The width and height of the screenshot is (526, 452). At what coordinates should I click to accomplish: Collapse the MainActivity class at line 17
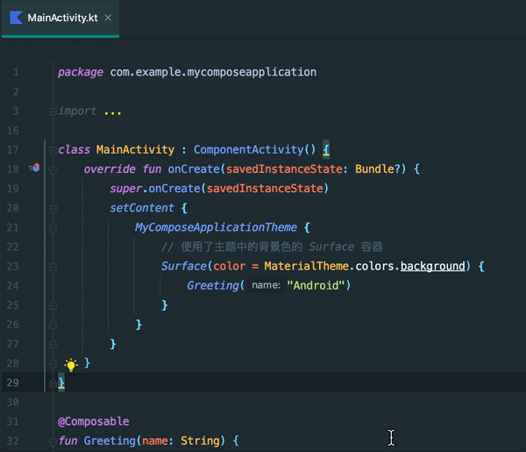[53, 150]
